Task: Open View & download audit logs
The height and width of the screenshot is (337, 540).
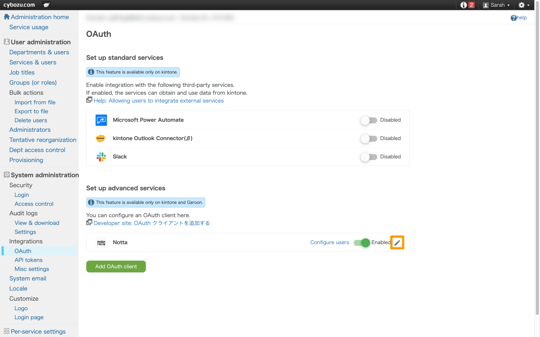Action: pos(37,223)
